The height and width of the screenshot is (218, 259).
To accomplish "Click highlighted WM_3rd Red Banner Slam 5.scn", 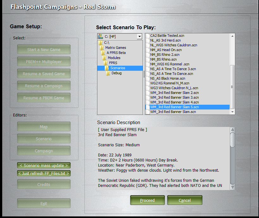I will pyautogui.click(x=188, y=107).
